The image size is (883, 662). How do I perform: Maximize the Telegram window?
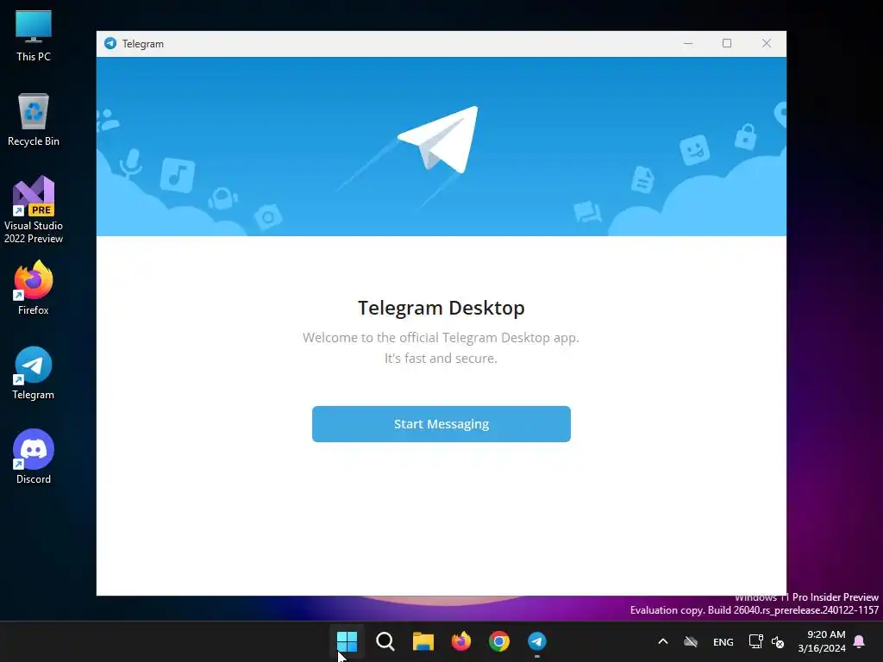pos(727,43)
